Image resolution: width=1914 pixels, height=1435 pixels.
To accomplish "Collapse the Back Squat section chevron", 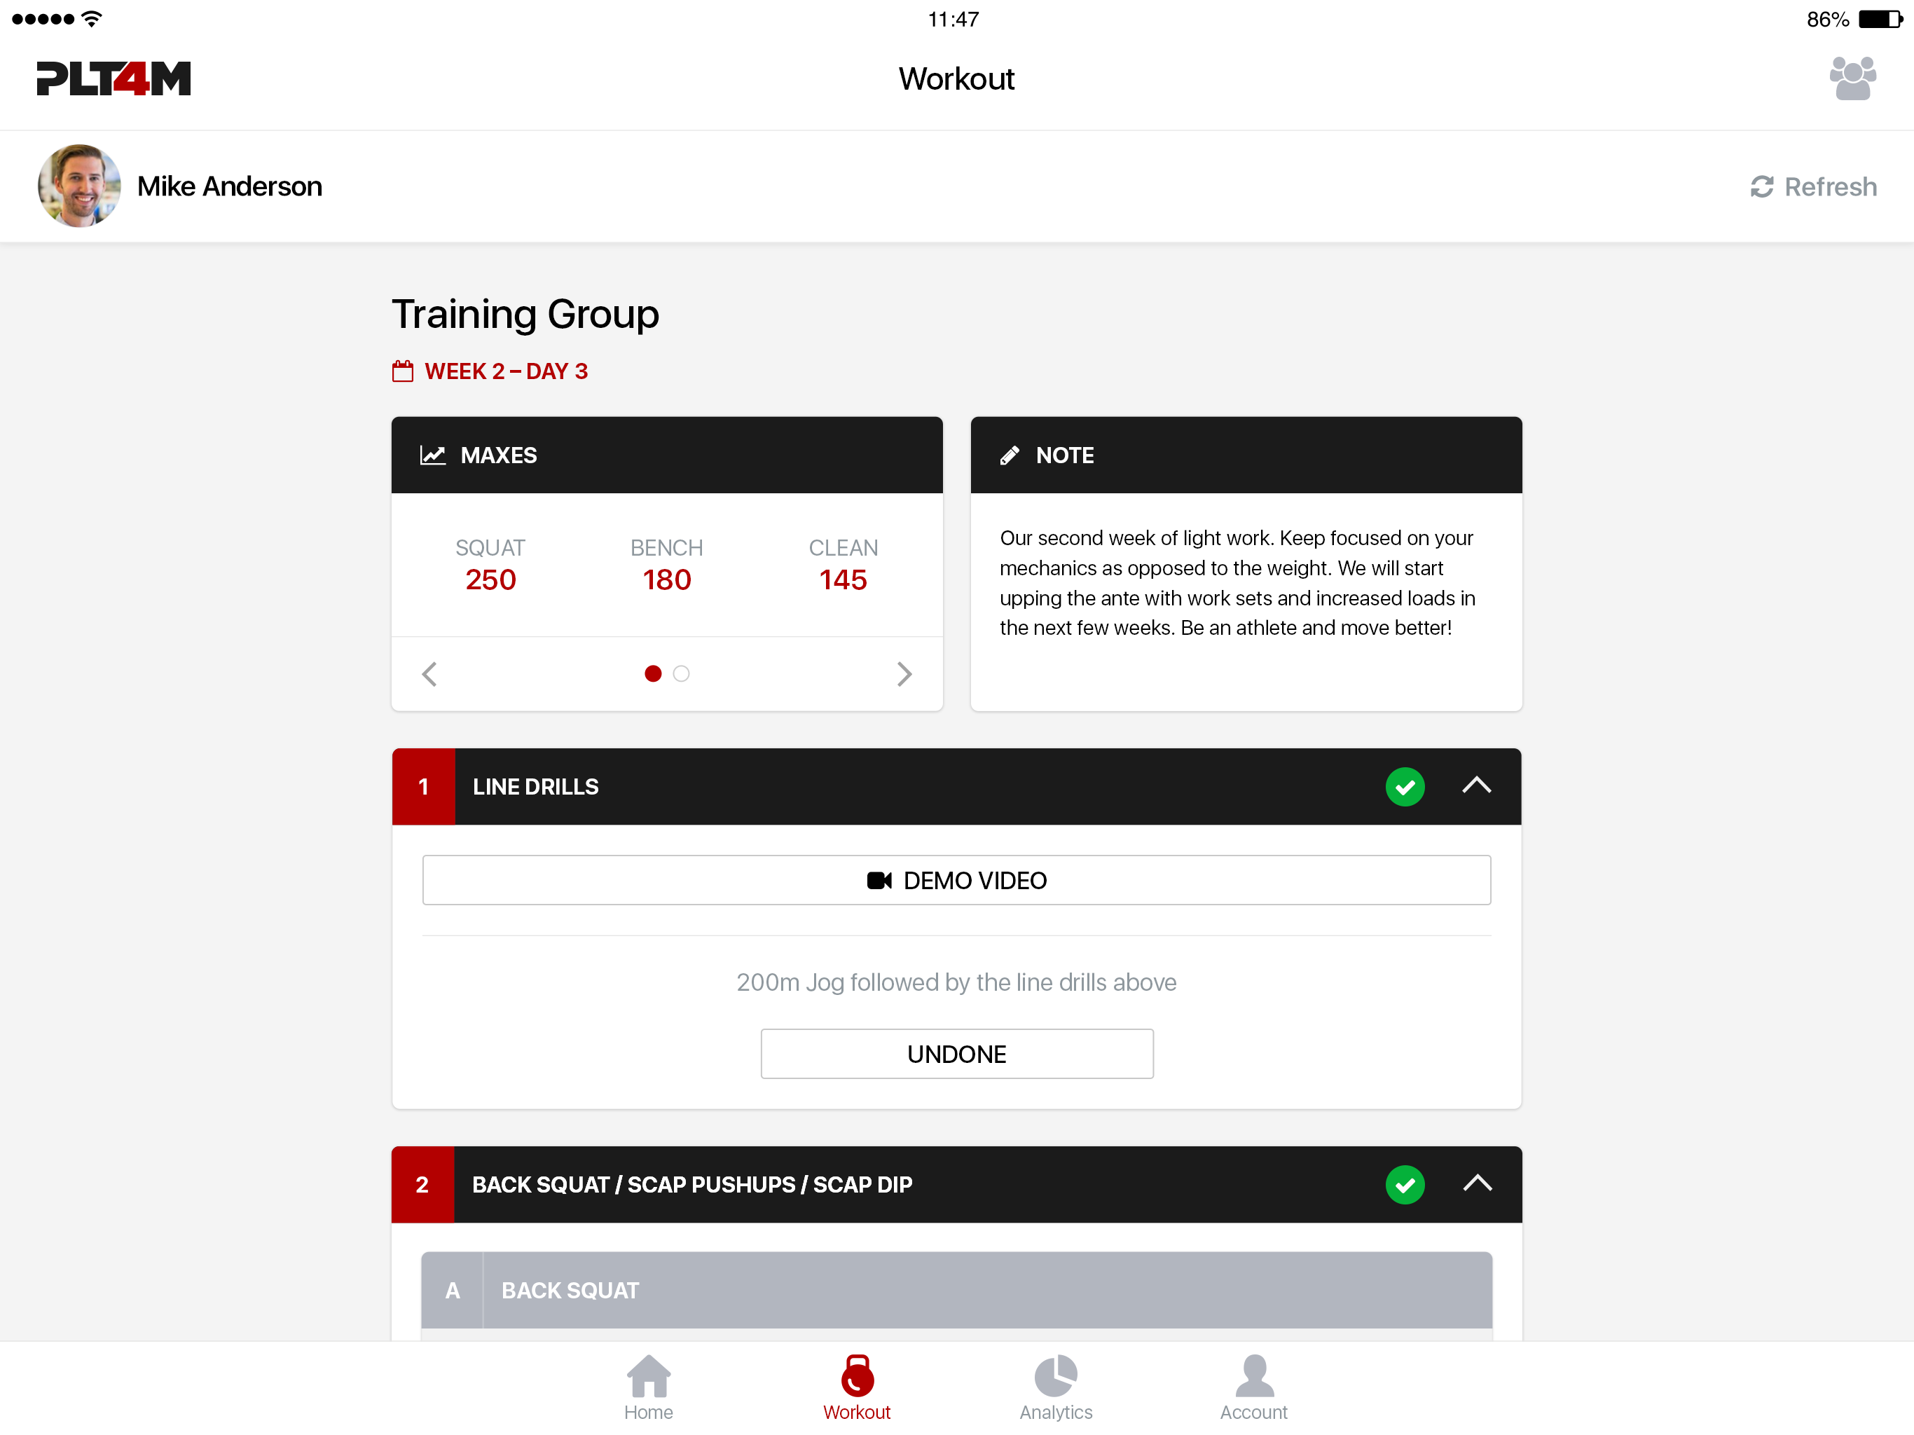I will [1477, 1184].
